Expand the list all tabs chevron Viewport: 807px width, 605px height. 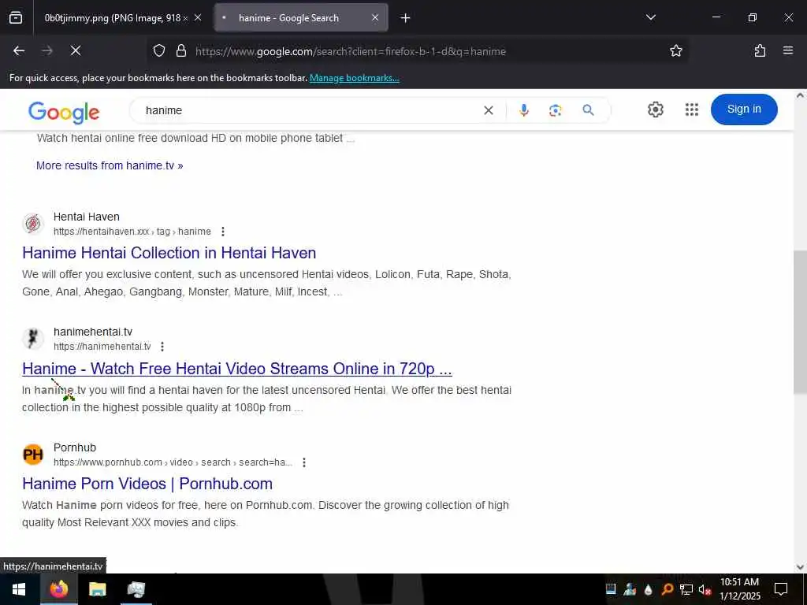tap(650, 17)
